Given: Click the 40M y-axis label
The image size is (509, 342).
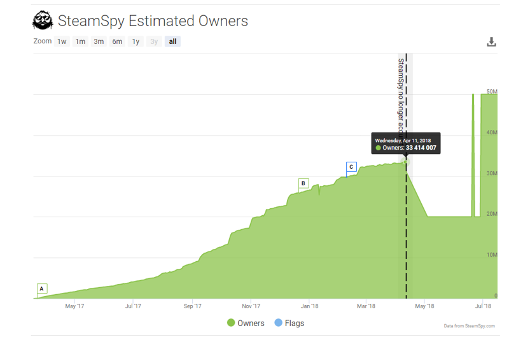Looking at the screenshot, I should 492,132.
